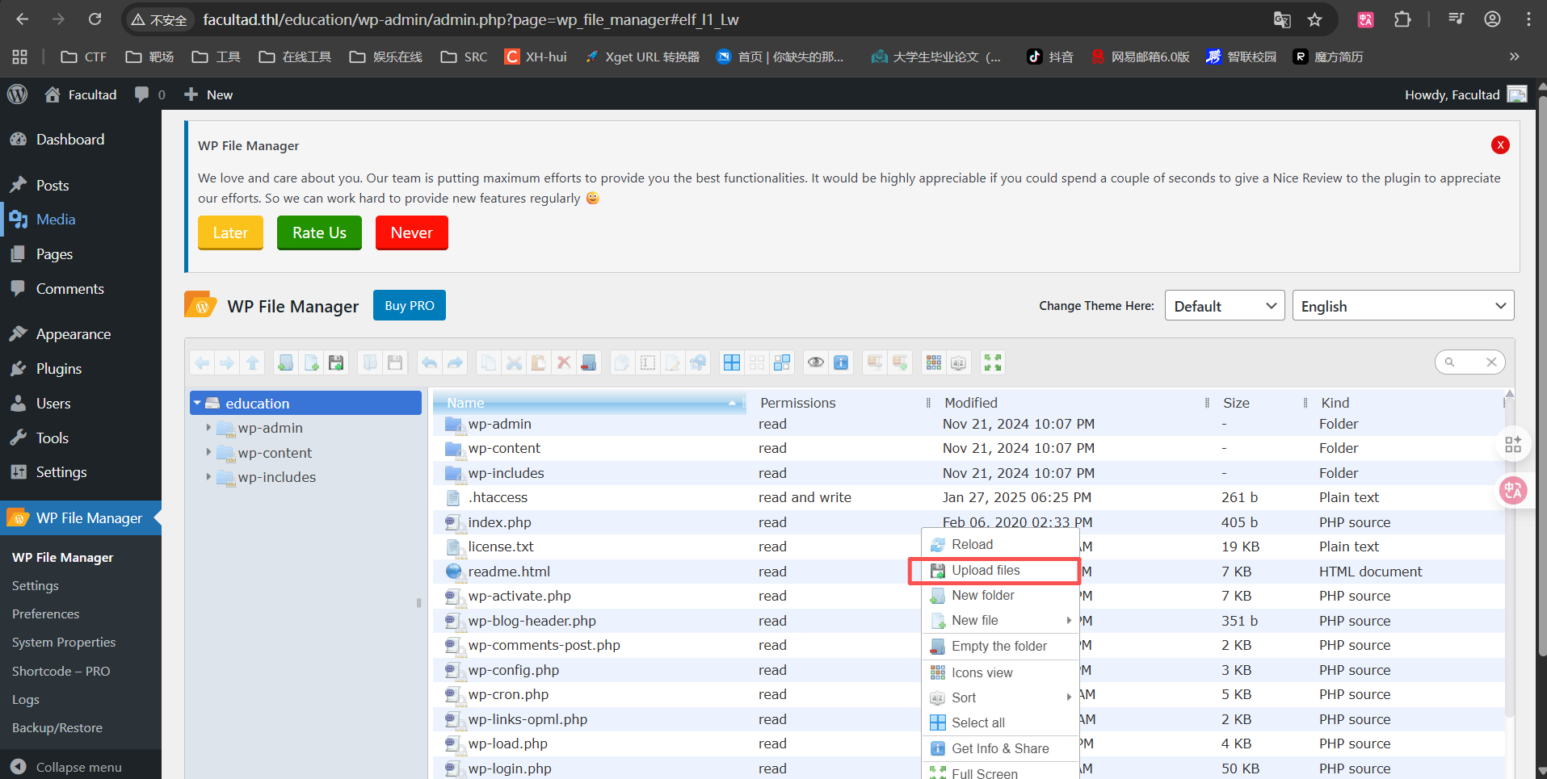Choose Reload from the context menu
Screen dimensions: 1547x779
click(1000, 545)
